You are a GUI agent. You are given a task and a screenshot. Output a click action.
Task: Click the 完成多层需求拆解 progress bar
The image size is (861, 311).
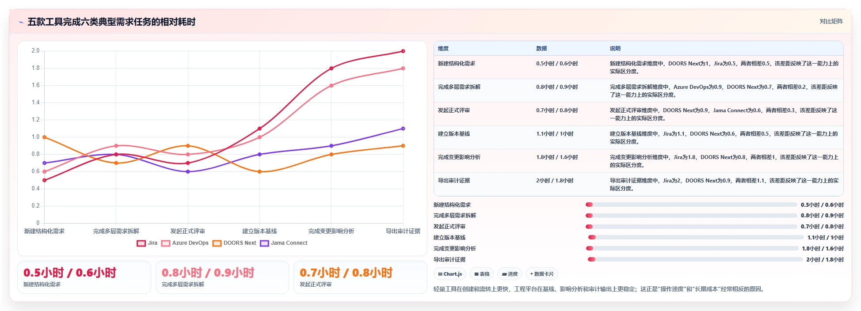[x=691, y=216]
